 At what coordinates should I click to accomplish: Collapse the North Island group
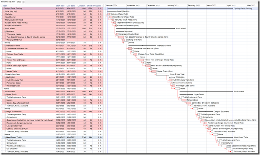(x=4, y=28)
